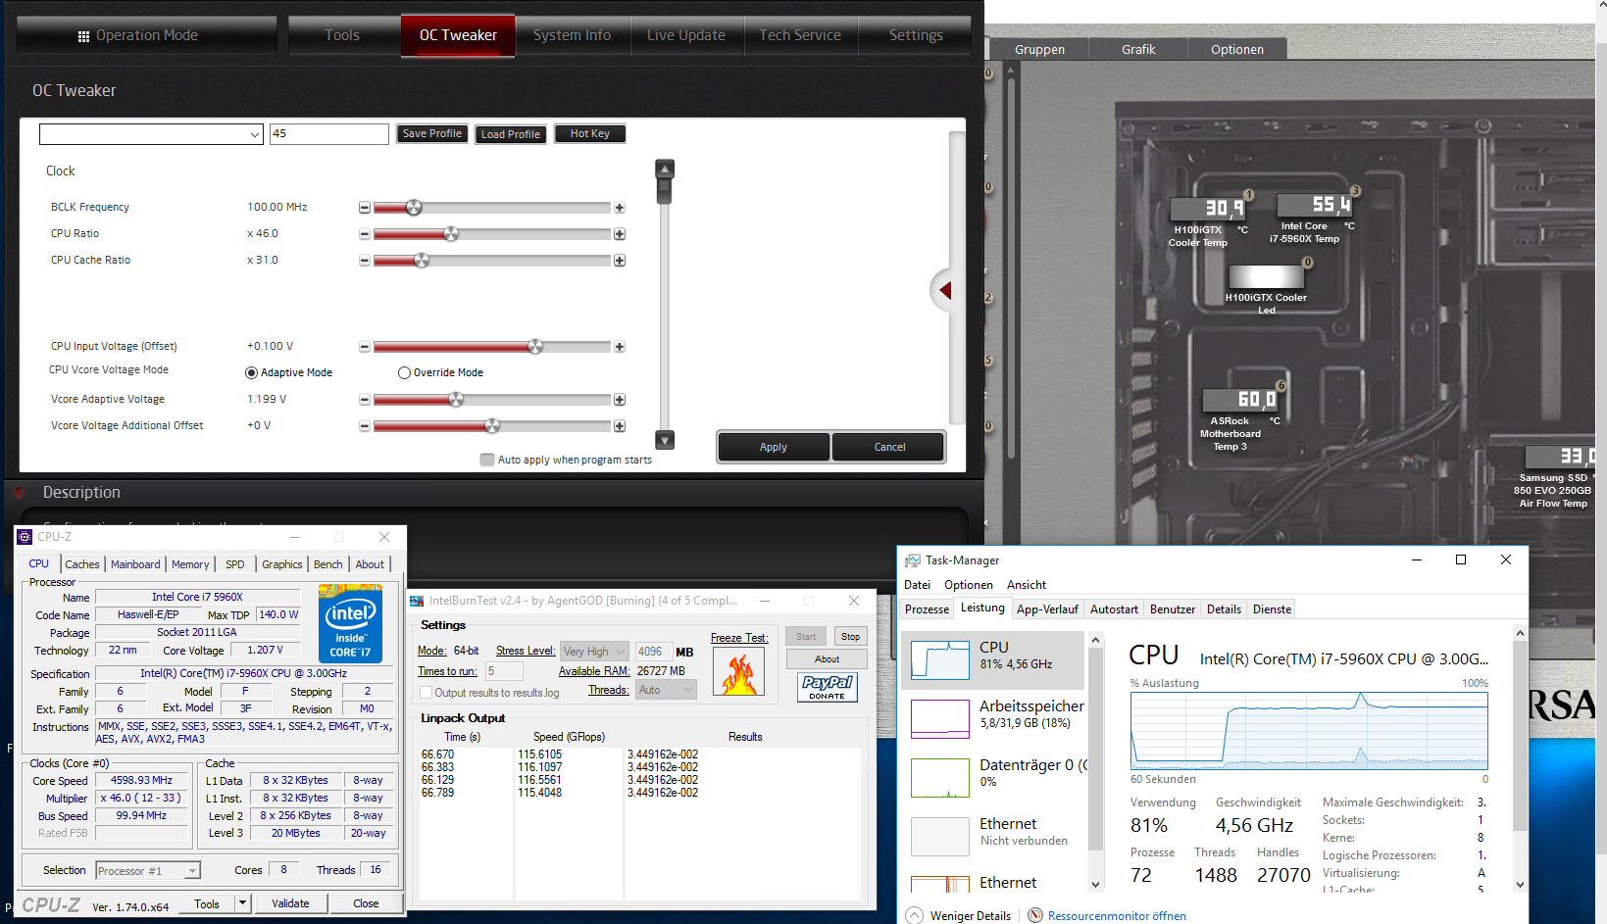Viewport: 1607px width, 924px height.
Task: Click minus icon for CPU Ratio
Action: click(x=365, y=234)
